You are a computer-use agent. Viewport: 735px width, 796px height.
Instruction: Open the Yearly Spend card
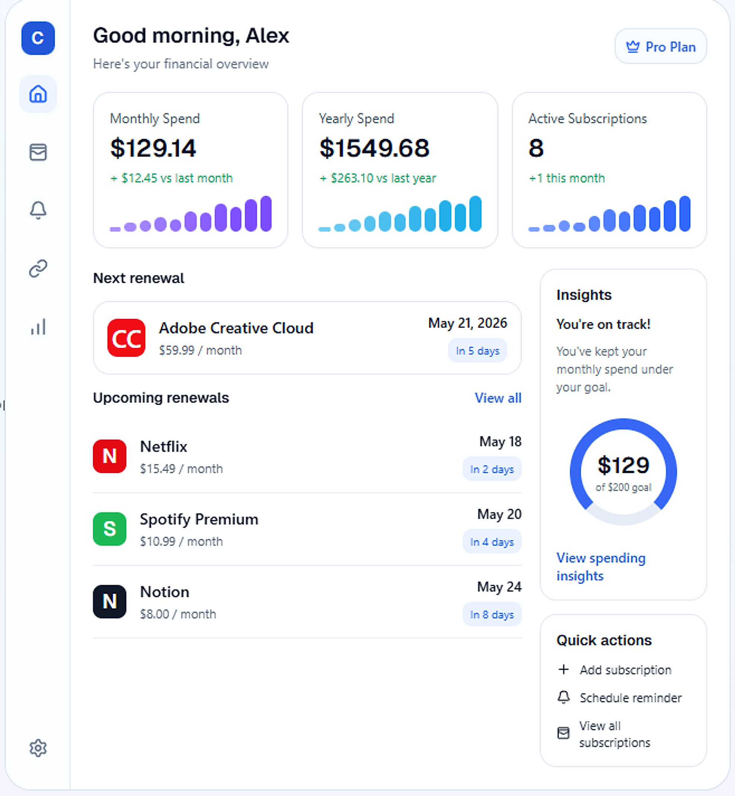400,170
